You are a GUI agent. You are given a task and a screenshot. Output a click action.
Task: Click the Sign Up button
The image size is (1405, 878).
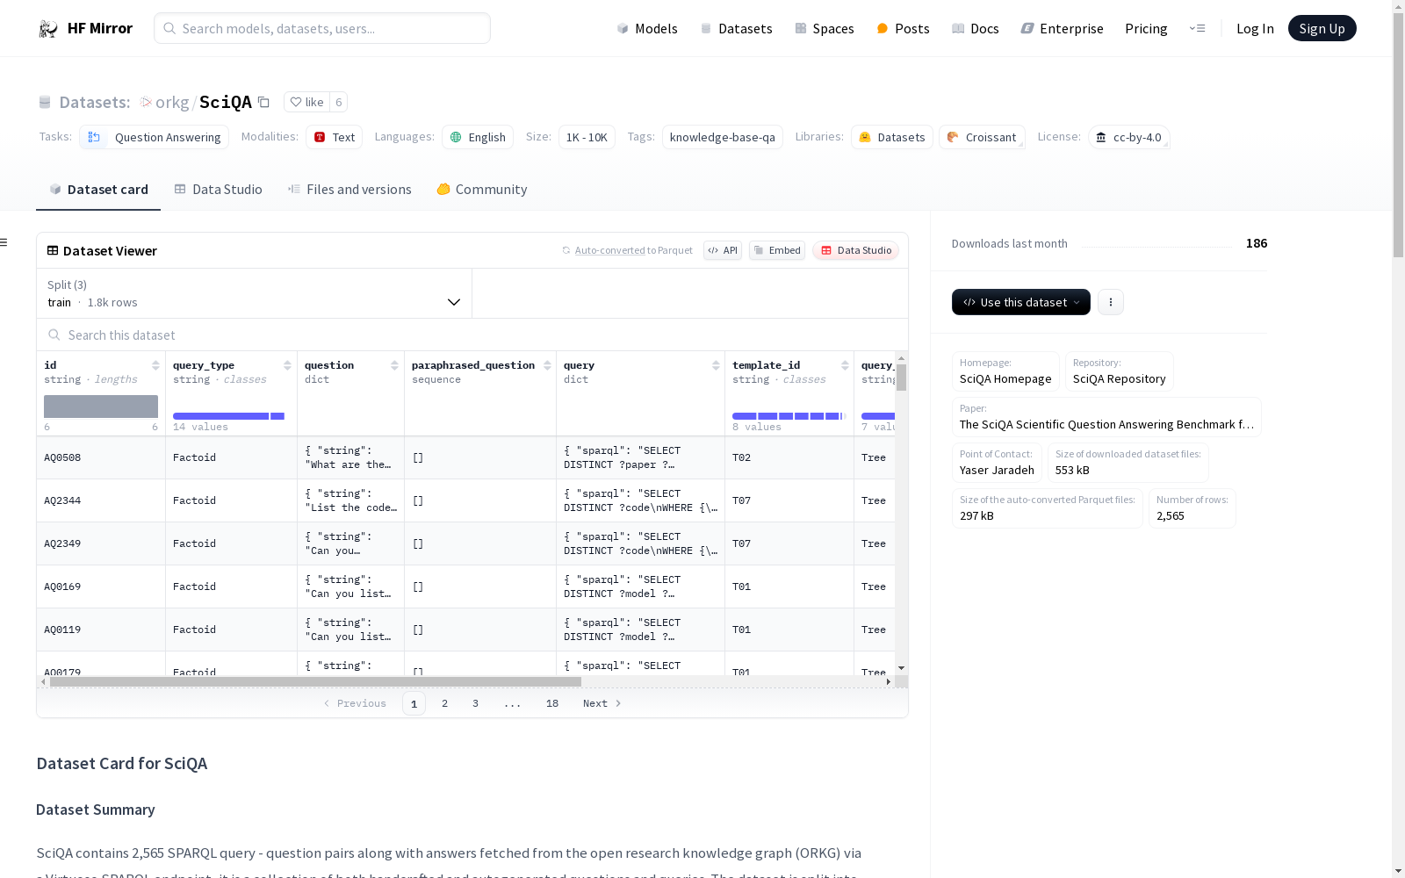1322,28
